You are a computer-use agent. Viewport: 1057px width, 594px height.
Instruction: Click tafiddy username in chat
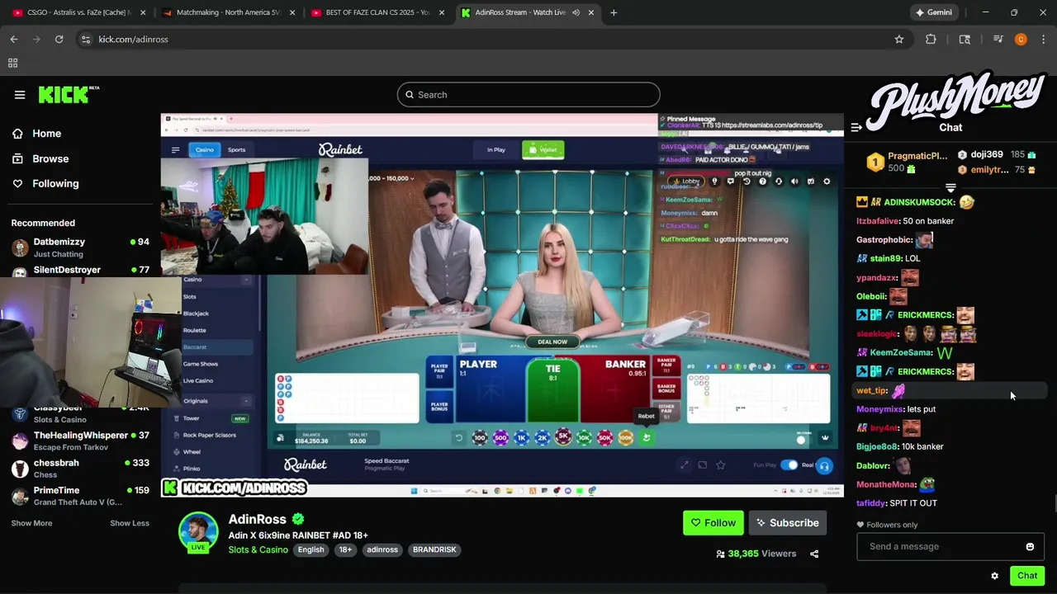click(870, 503)
